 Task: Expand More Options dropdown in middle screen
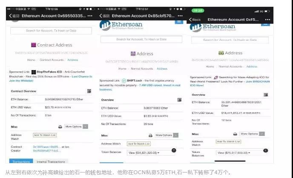point(167,135)
